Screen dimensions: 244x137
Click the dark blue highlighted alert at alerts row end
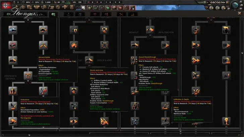132,8
